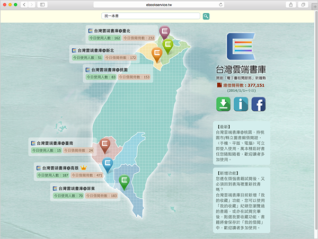Viewport: 318px width, 239px height.
Task: Go forward with Safari's forward arrow
Action: [x=32, y=4]
